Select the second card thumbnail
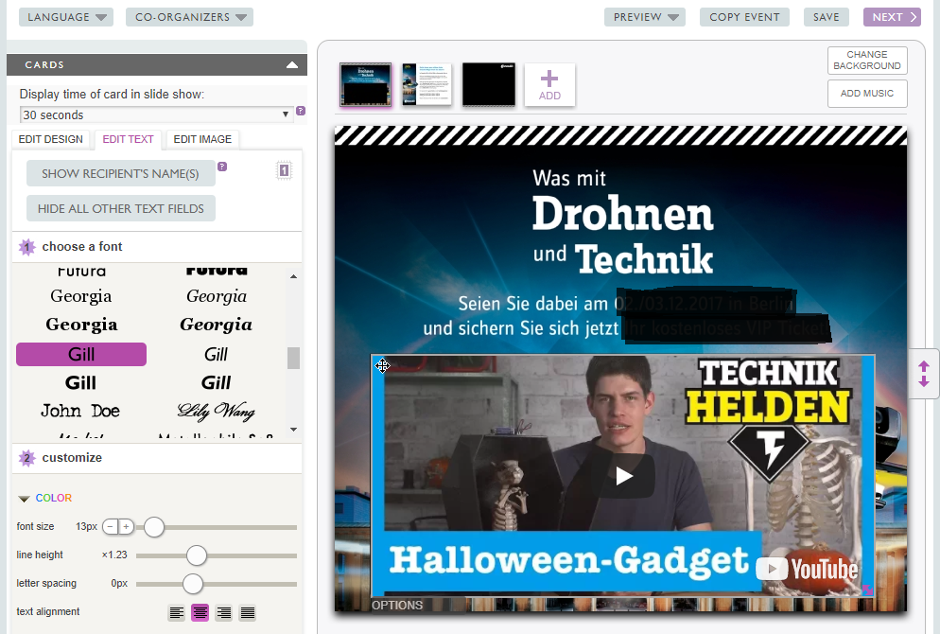 (426, 85)
